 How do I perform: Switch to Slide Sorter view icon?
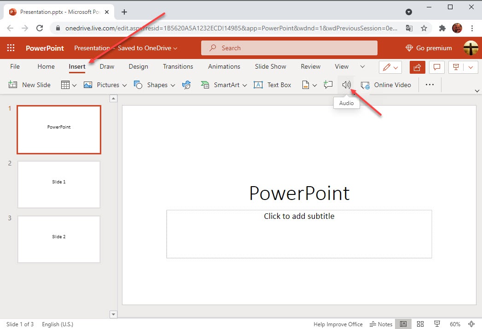click(x=420, y=324)
